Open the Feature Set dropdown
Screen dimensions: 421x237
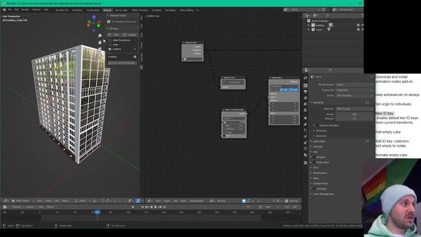tap(355, 90)
